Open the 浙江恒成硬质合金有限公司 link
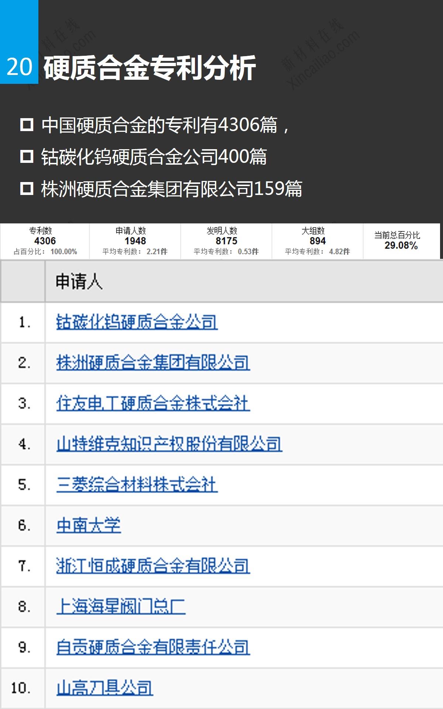Viewport: 443px width, 709px height. point(153,566)
